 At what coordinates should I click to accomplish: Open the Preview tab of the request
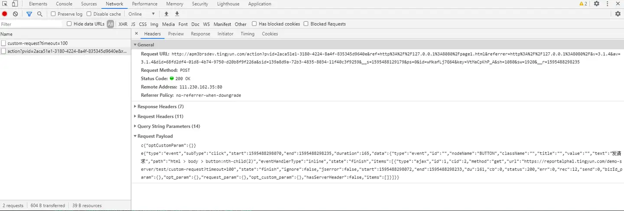click(176, 34)
